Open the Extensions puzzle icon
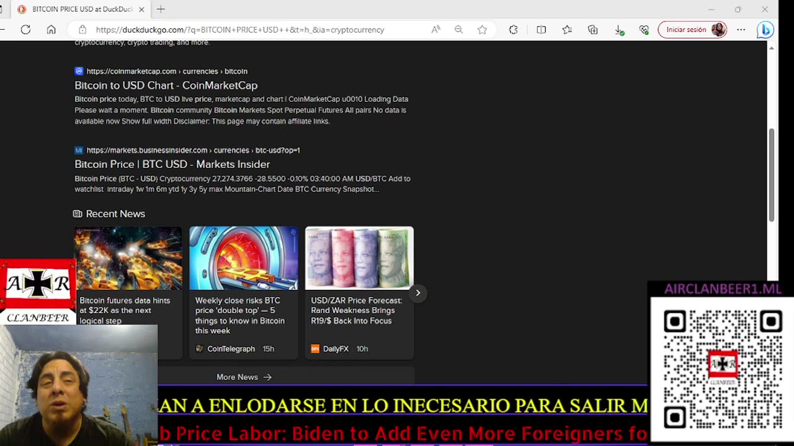 [513, 29]
